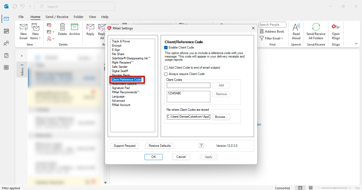This screenshot has height=190, width=362.
Task: Click the message list scroll down arrow
Action: (105, 183)
